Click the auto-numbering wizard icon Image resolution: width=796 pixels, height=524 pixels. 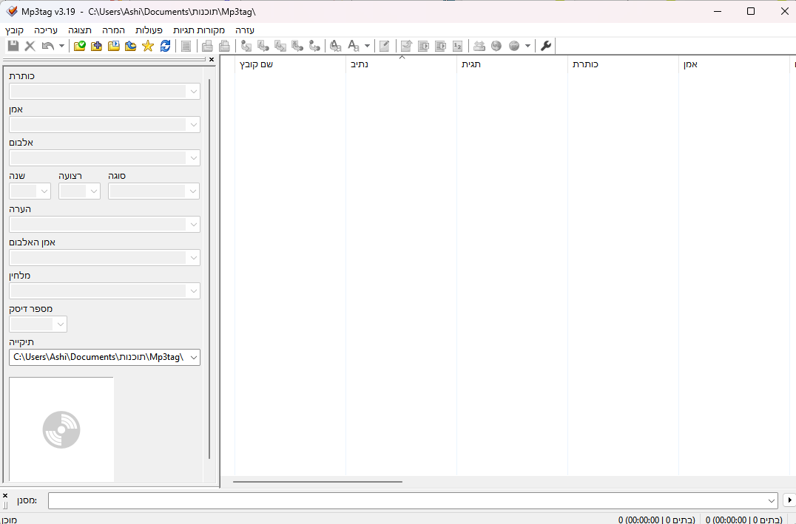[x=457, y=46]
